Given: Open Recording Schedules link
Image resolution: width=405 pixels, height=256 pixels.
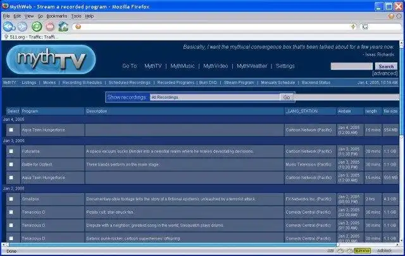Looking at the screenshot, I should pyautogui.click(x=82, y=83).
